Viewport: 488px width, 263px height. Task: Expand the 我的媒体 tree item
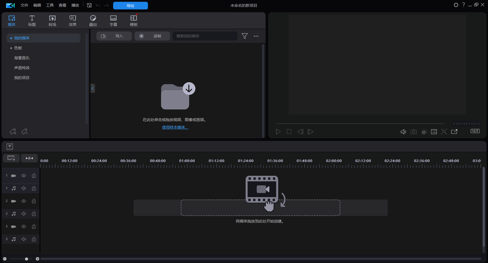click(11, 38)
